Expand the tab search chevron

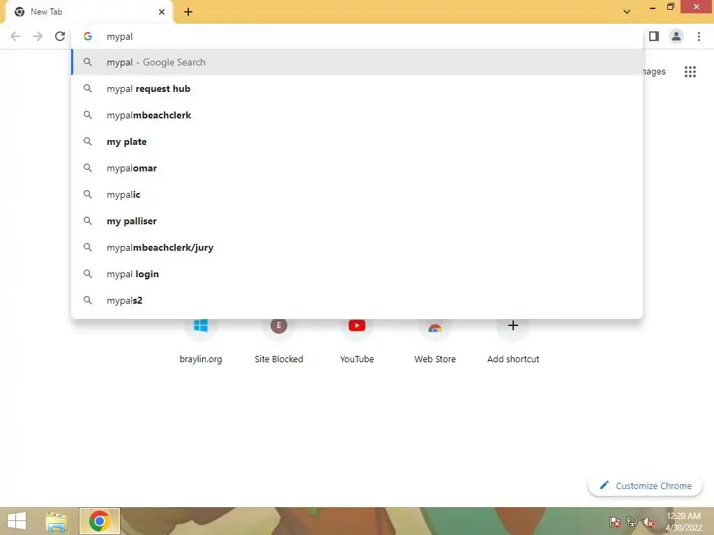click(627, 12)
